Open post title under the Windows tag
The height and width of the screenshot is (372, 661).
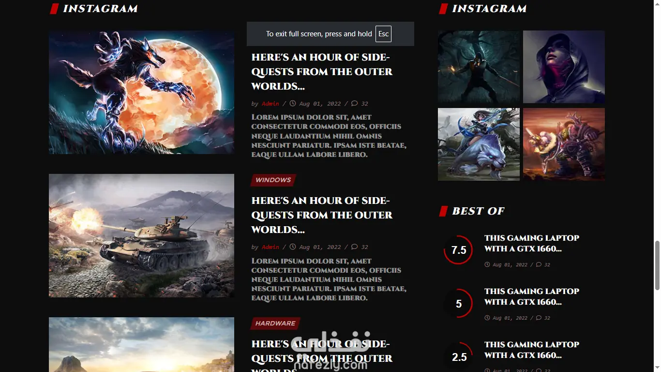point(322,215)
